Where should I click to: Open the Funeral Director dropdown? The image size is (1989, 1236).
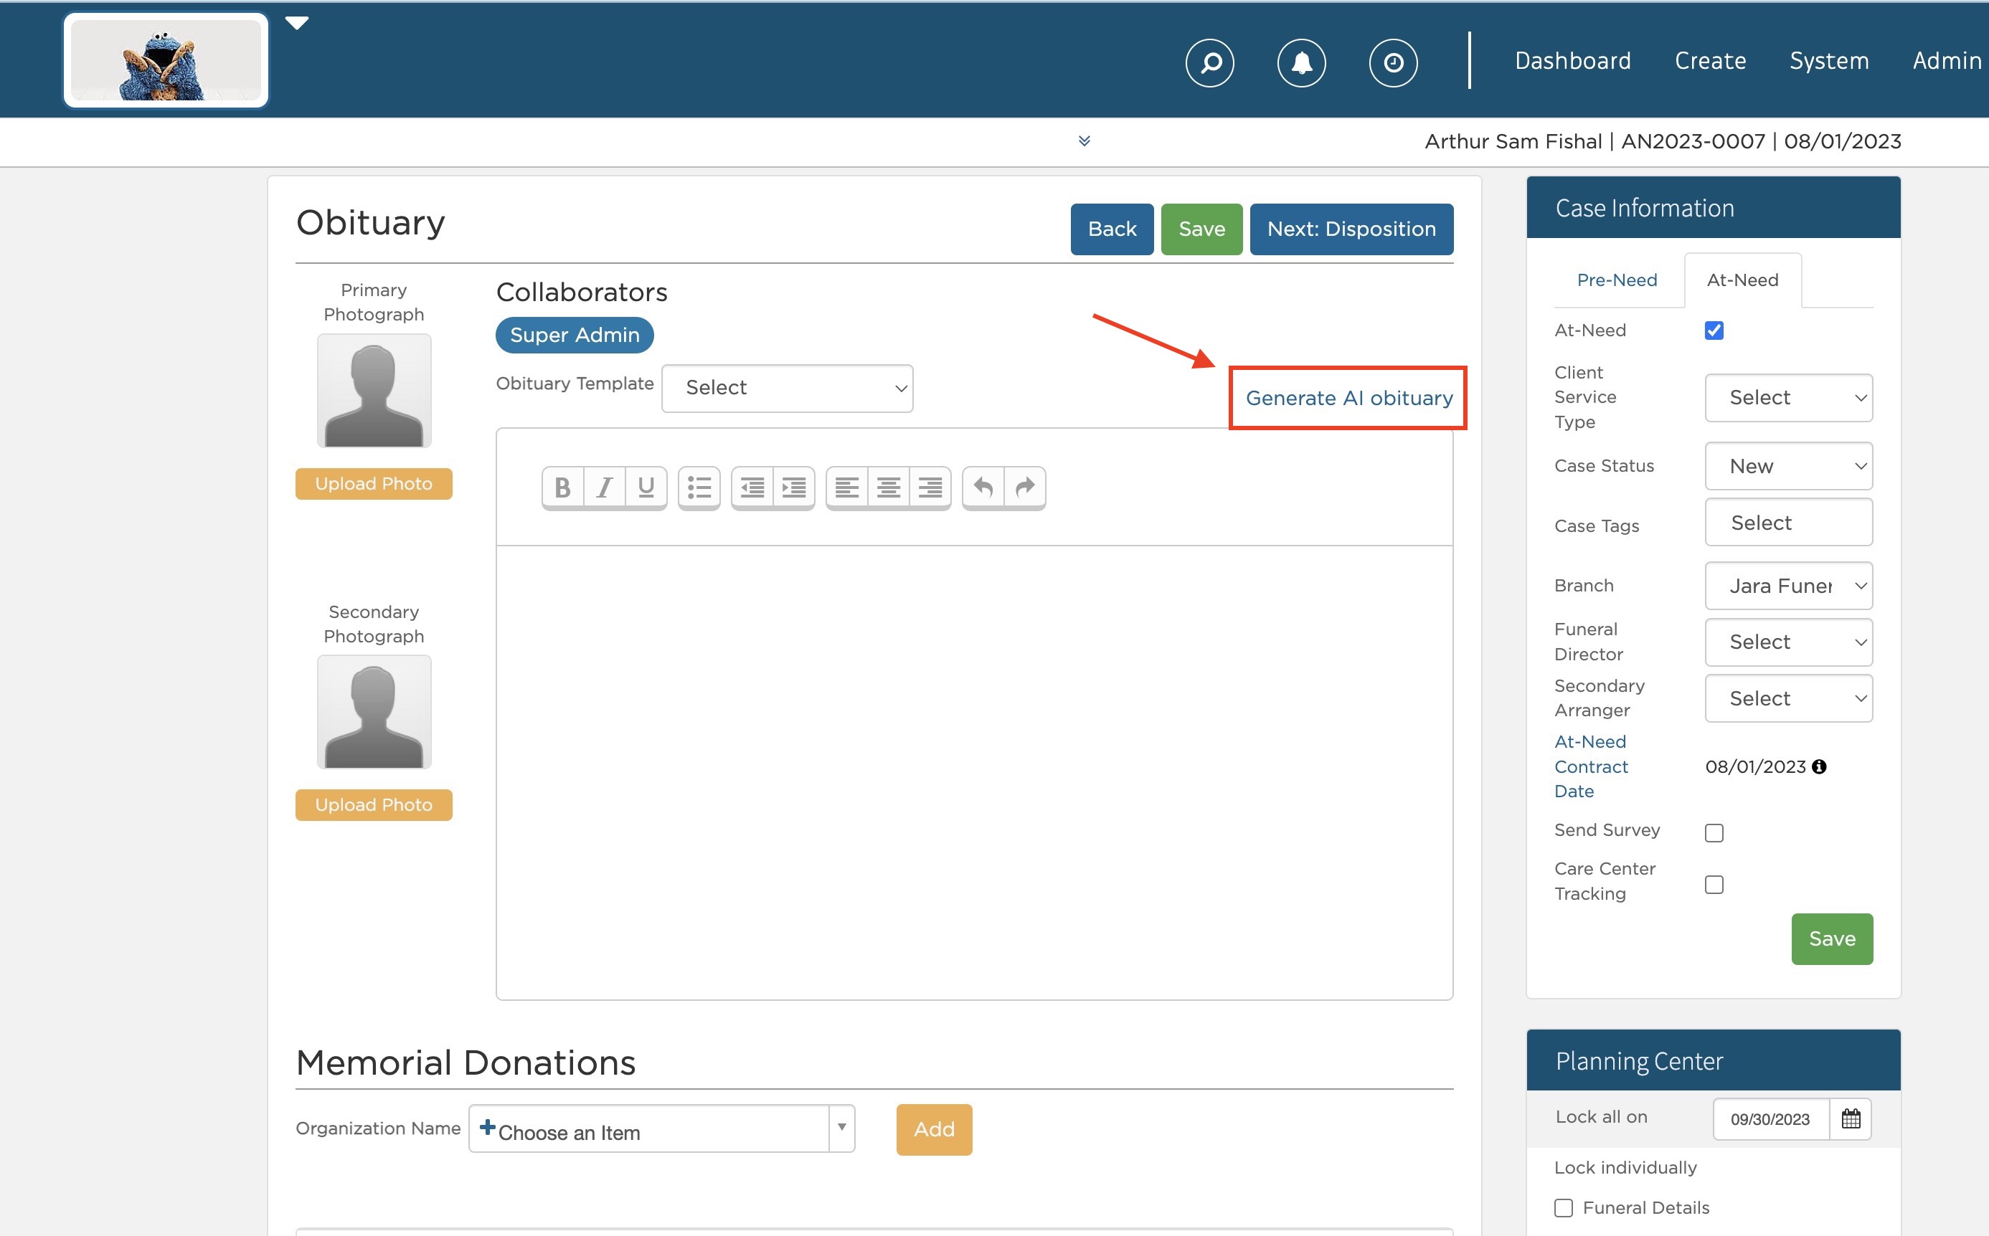click(x=1788, y=642)
